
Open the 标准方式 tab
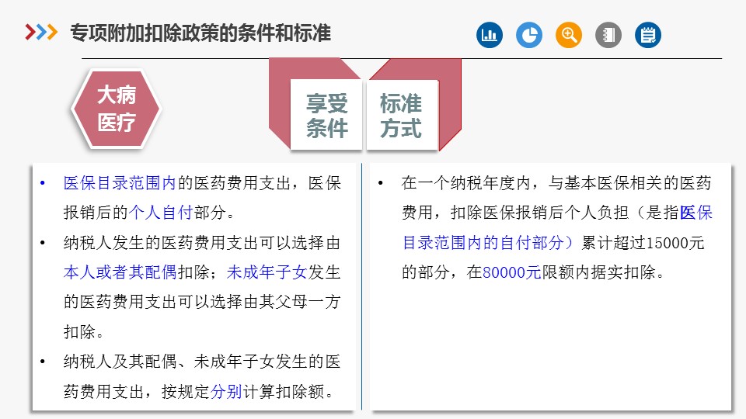(x=400, y=116)
